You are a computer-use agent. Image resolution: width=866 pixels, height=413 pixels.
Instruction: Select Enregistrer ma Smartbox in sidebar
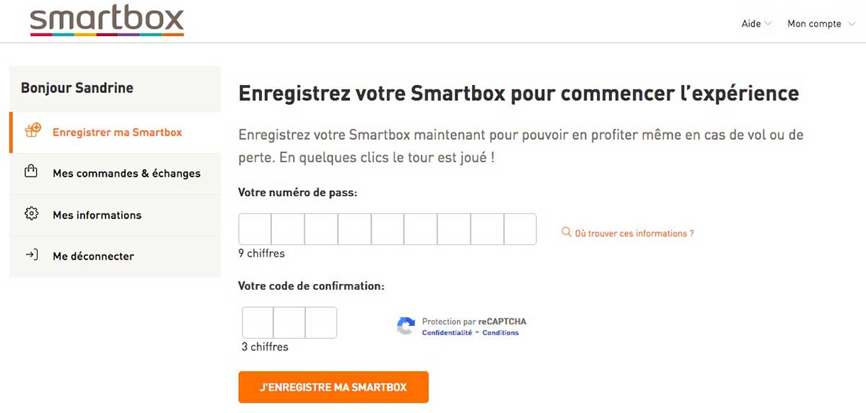tap(117, 133)
